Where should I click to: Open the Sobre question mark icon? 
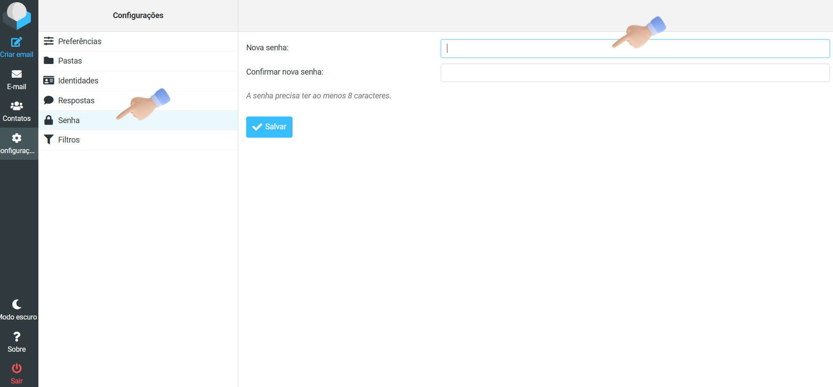tap(17, 337)
